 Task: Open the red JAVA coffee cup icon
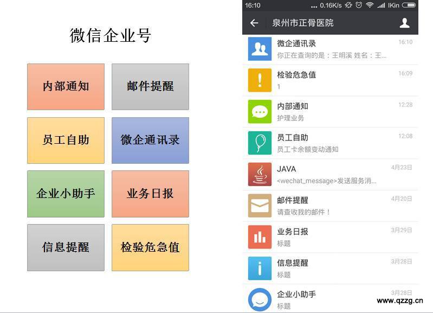pos(260,175)
